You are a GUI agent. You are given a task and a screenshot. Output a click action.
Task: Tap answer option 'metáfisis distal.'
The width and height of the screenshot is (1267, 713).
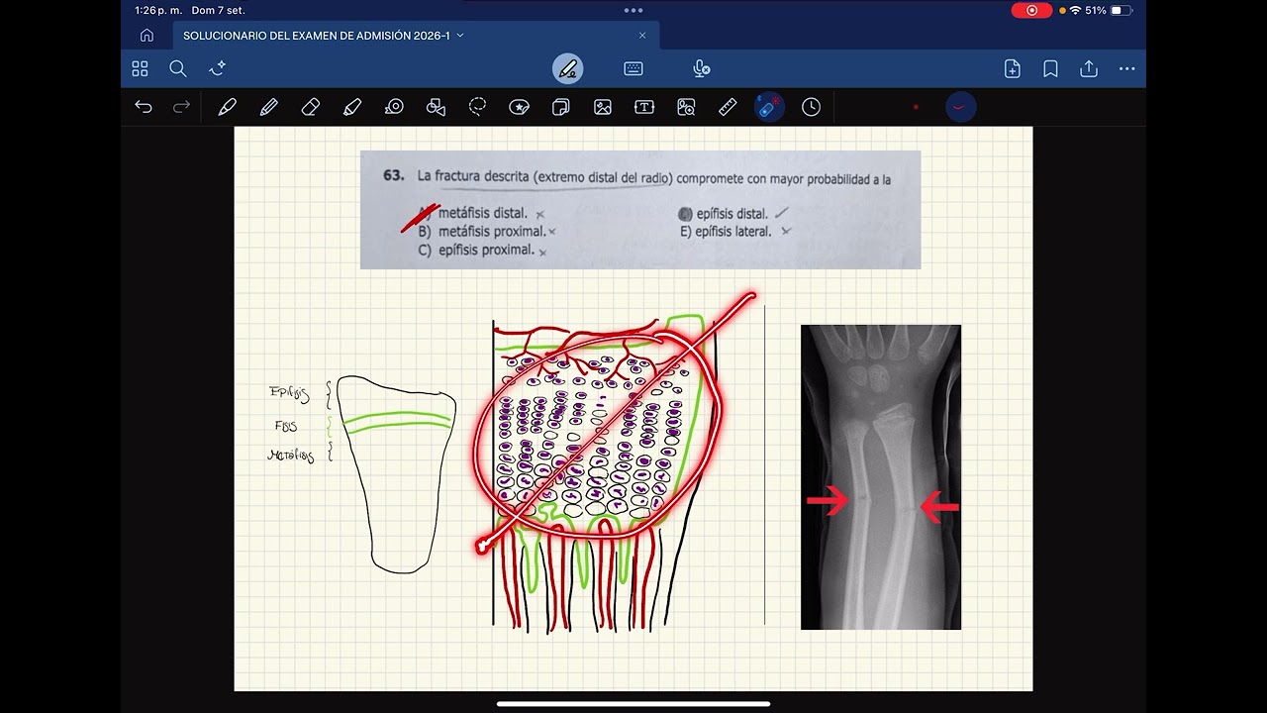[482, 213]
